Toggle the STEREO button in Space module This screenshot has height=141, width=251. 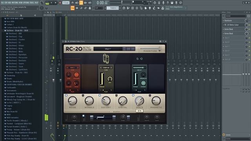(143, 83)
